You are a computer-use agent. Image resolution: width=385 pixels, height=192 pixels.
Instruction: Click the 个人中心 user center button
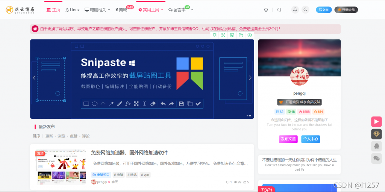[x=311, y=139]
